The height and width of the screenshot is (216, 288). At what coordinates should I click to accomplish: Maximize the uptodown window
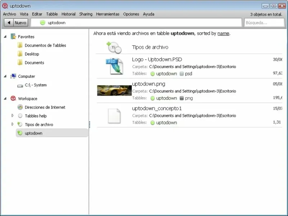tap(274, 6)
